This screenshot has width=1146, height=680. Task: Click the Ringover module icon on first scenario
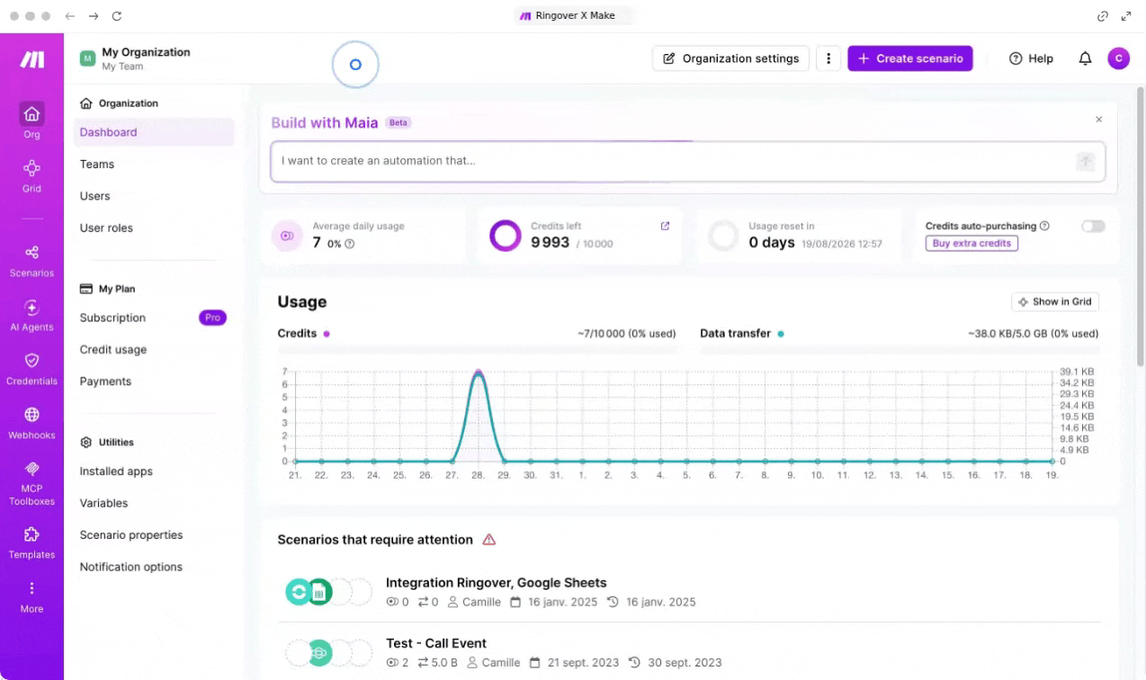coord(298,592)
